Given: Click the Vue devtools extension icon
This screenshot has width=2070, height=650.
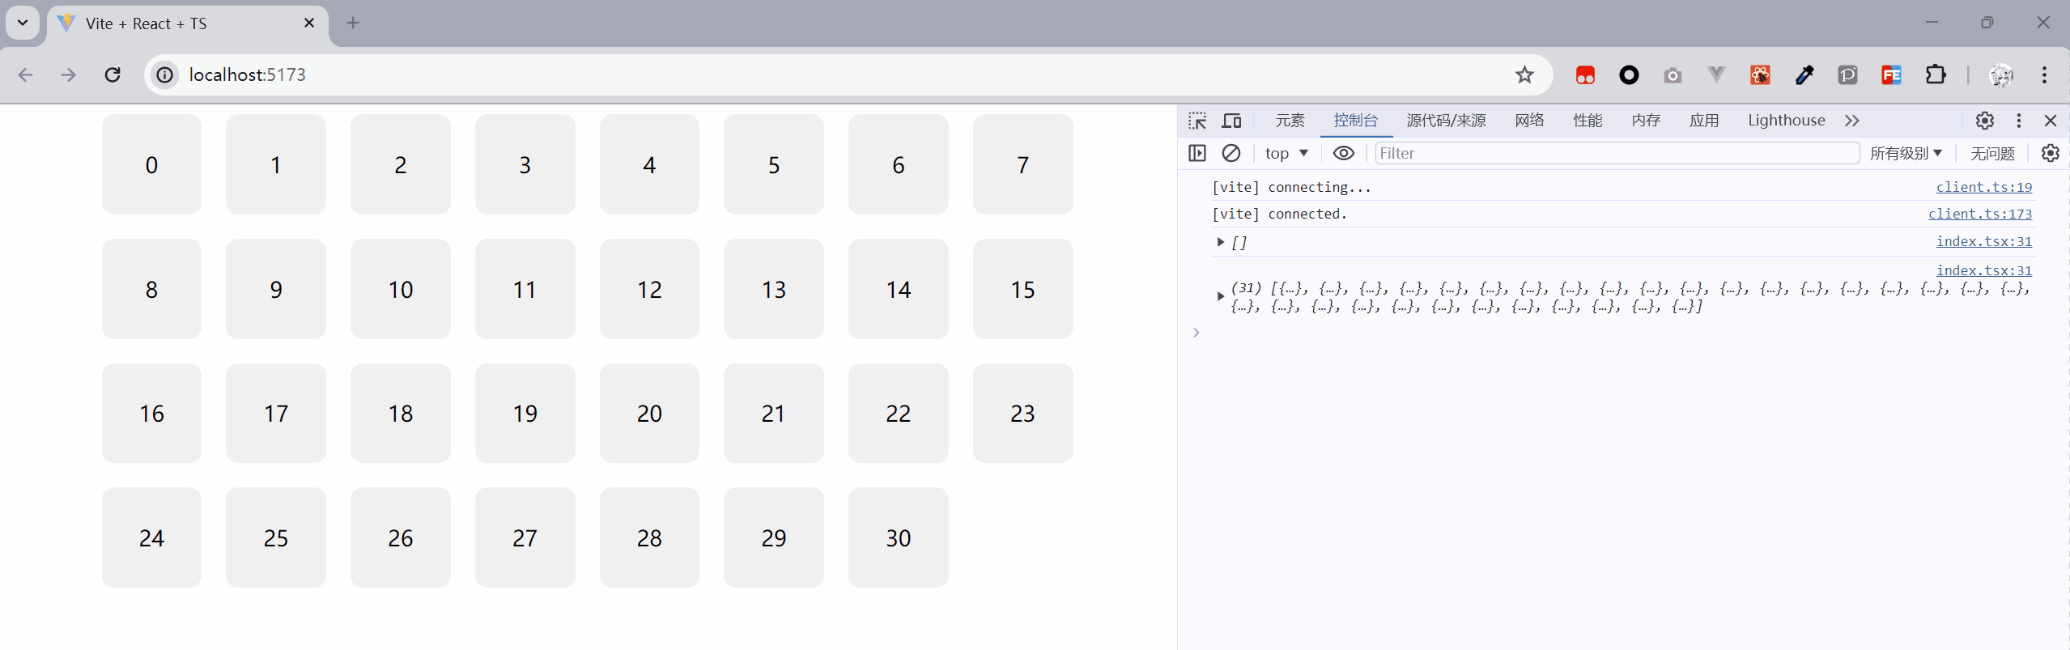Looking at the screenshot, I should 1716,75.
